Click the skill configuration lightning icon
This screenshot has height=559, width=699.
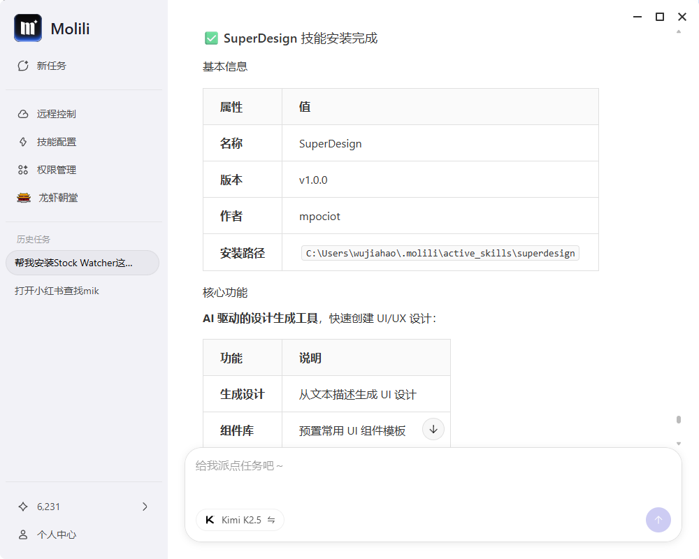23,142
